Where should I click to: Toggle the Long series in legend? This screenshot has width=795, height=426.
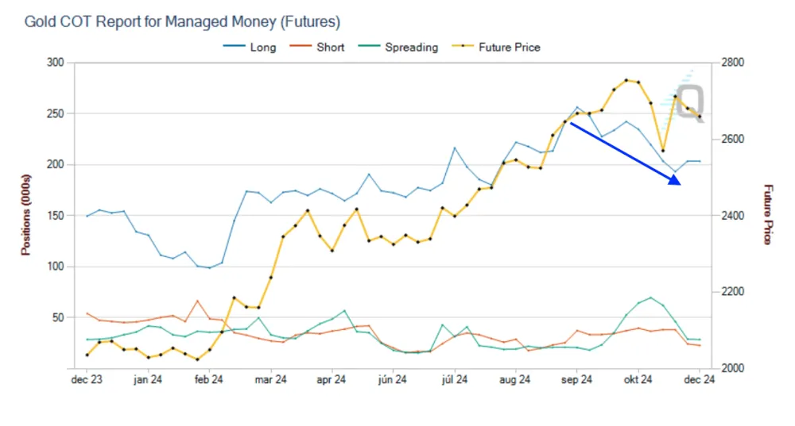[x=262, y=48]
